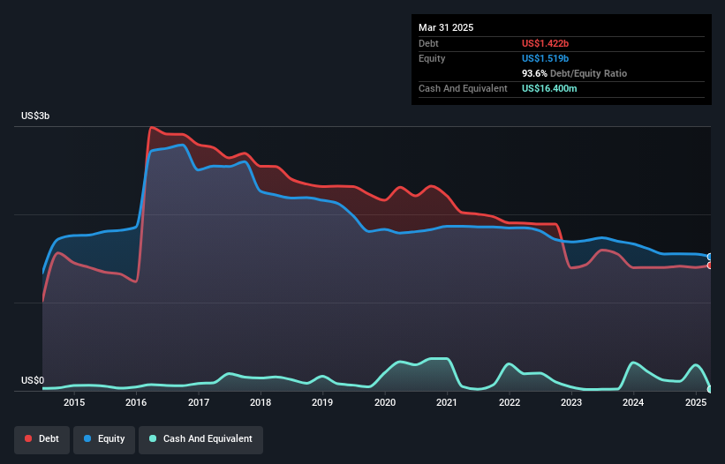Screen dimensions: 725x464
Task: Click the 2024 x-axis label
Action: pos(633,402)
